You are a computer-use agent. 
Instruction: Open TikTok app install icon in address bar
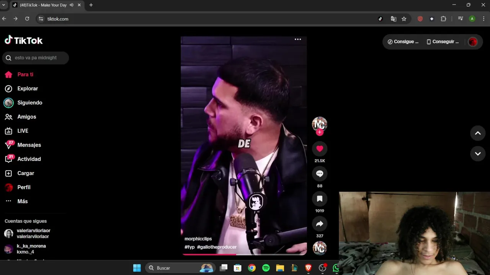point(380,19)
